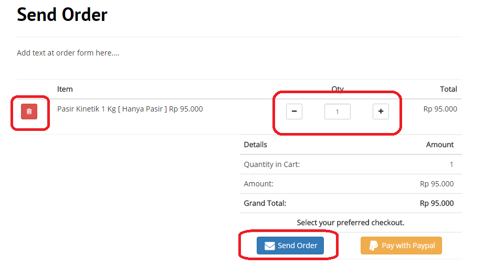Click the PayPal logo icon
This screenshot has height=267, width=484.
pos(374,246)
